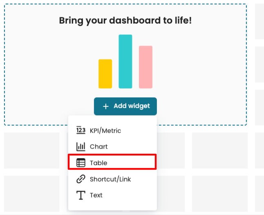Image resolution: width=264 pixels, height=215 pixels.
Task: Click the T text icon
Action: 81,195
